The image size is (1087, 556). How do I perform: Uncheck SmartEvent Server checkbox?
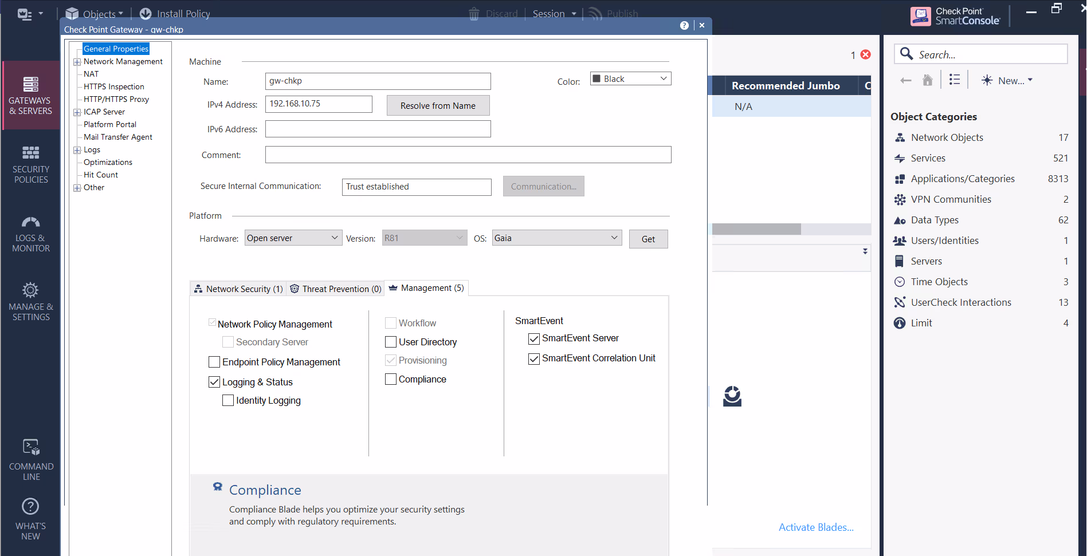pyautogui.click(x=534, y=338)
